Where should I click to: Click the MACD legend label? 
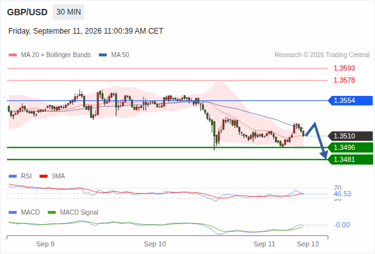click(31, 213)
